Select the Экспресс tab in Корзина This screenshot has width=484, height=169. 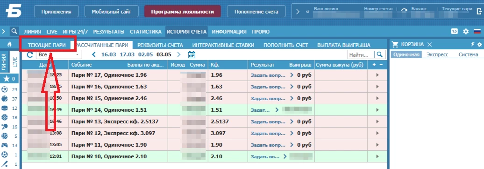coord(437,54)
